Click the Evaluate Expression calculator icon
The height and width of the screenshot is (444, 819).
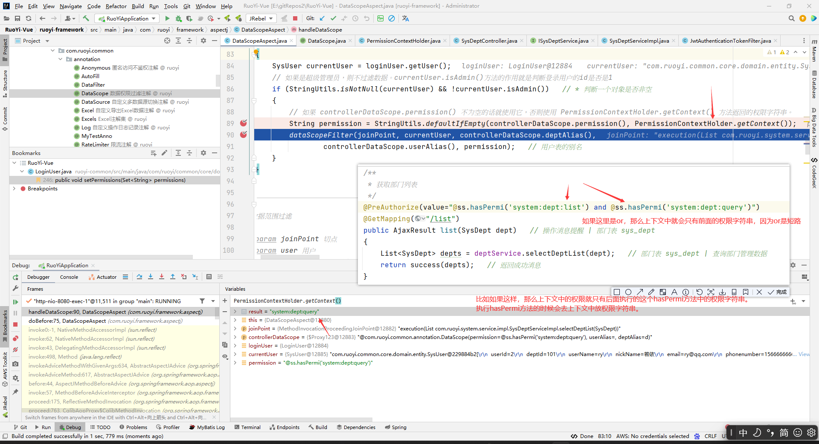(209, 277)
